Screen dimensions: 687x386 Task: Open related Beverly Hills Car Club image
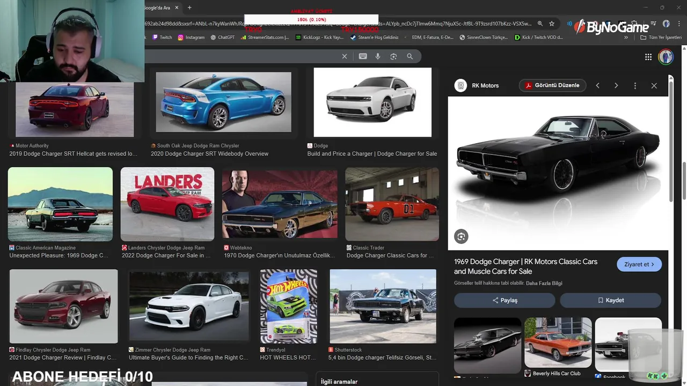point(558,343)
